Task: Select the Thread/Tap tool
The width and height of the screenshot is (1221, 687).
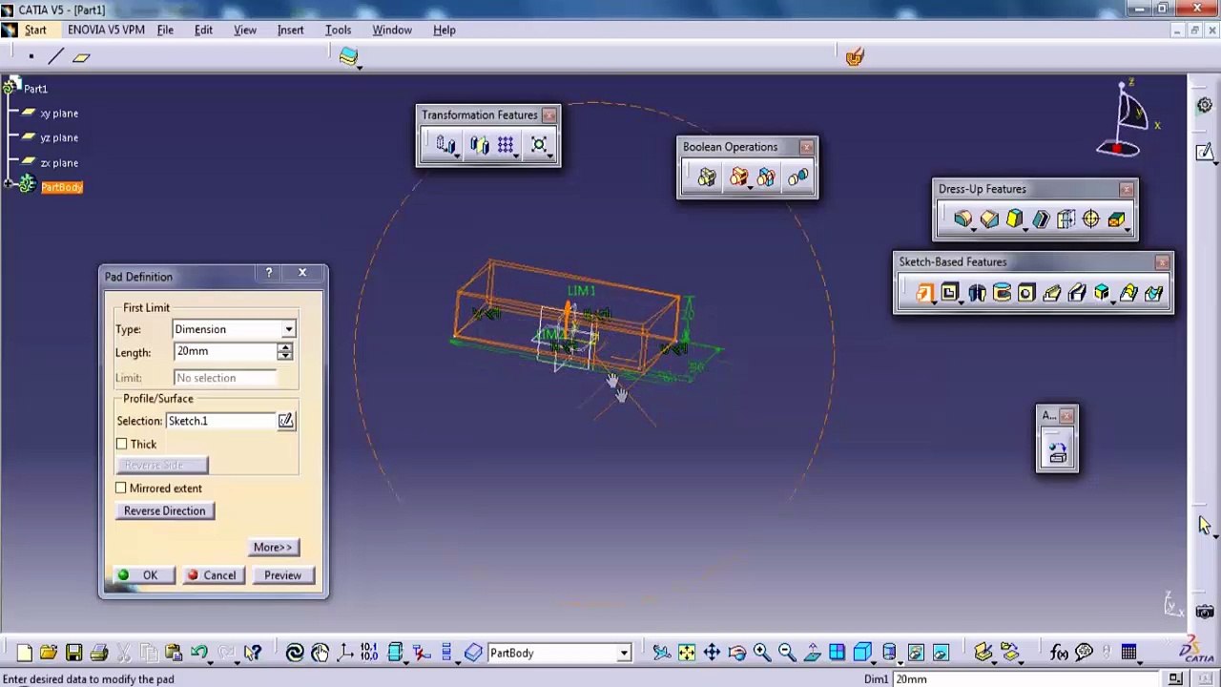Action: tap(1091, 220)
